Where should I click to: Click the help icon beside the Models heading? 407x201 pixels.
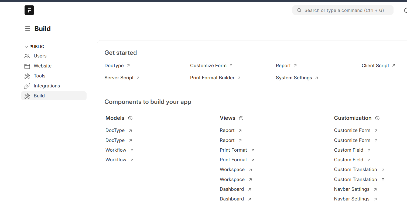[130, 118]
